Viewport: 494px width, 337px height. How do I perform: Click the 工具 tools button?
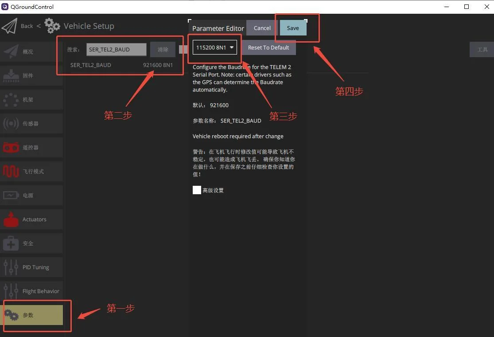pos(482,50)
